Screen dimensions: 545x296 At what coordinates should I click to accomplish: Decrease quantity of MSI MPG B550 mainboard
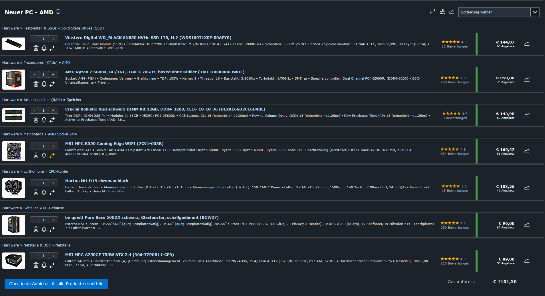point(34,146)
